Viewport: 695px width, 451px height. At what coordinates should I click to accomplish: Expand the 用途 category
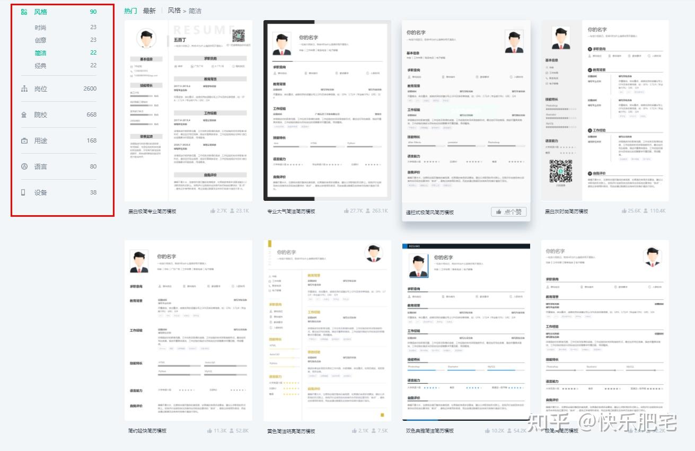[59, 140]
